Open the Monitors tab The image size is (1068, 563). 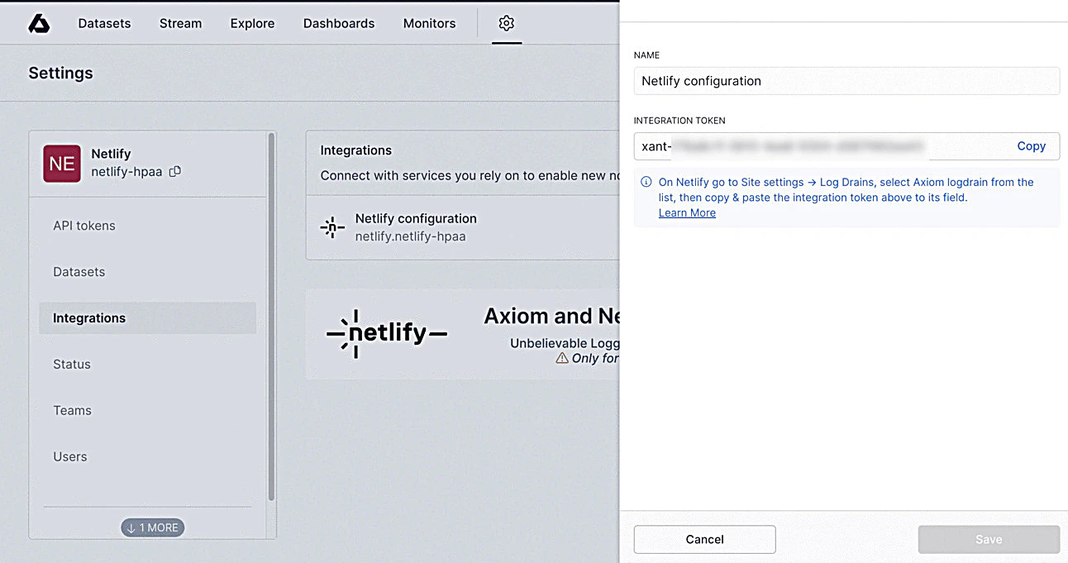[x=429, y=23]
